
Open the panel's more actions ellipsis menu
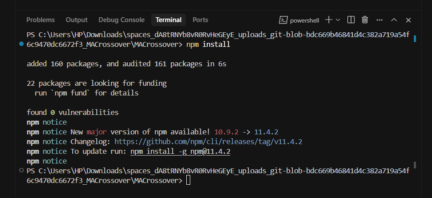pyautogui.click(x=379, y=20)
